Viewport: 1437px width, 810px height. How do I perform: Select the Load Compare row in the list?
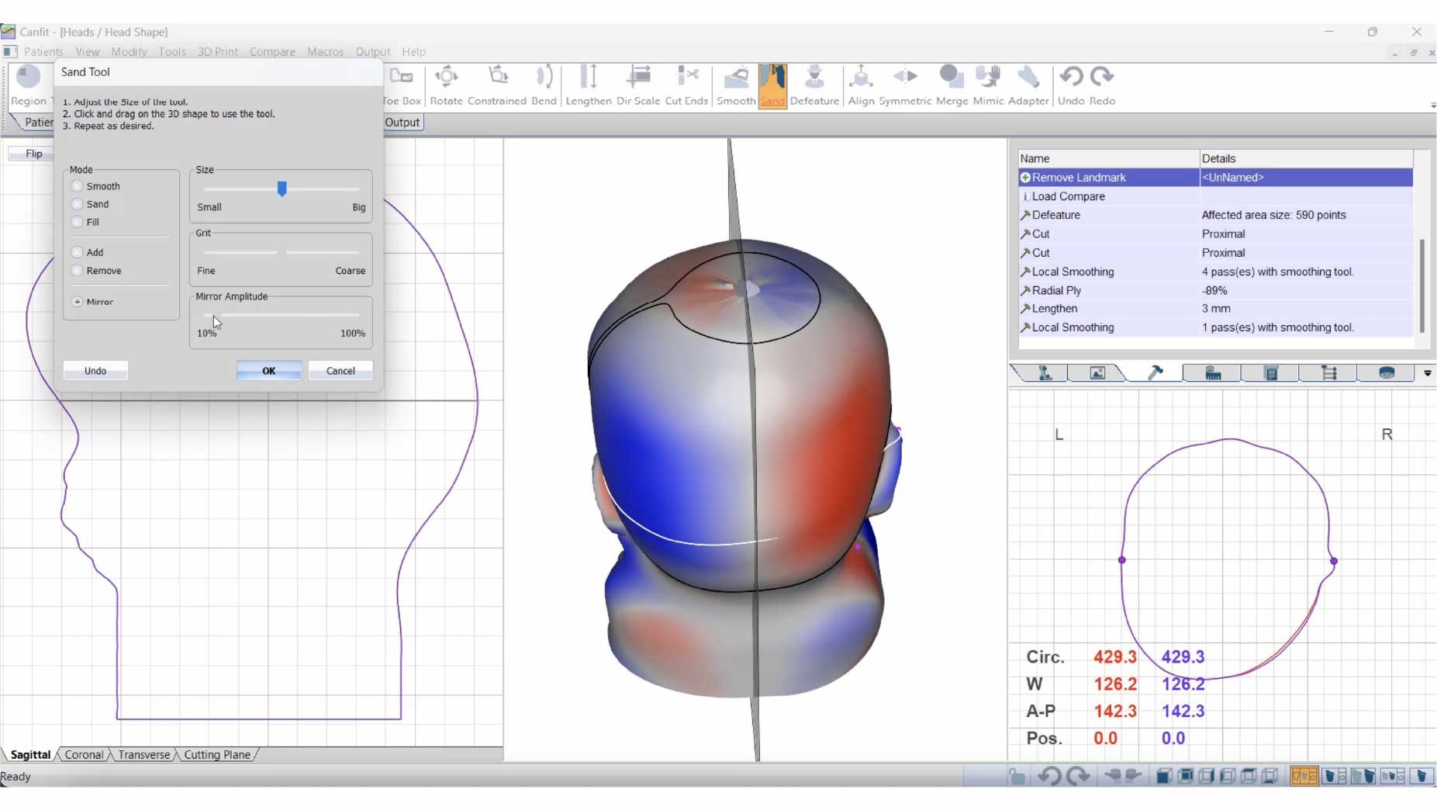1069,196
